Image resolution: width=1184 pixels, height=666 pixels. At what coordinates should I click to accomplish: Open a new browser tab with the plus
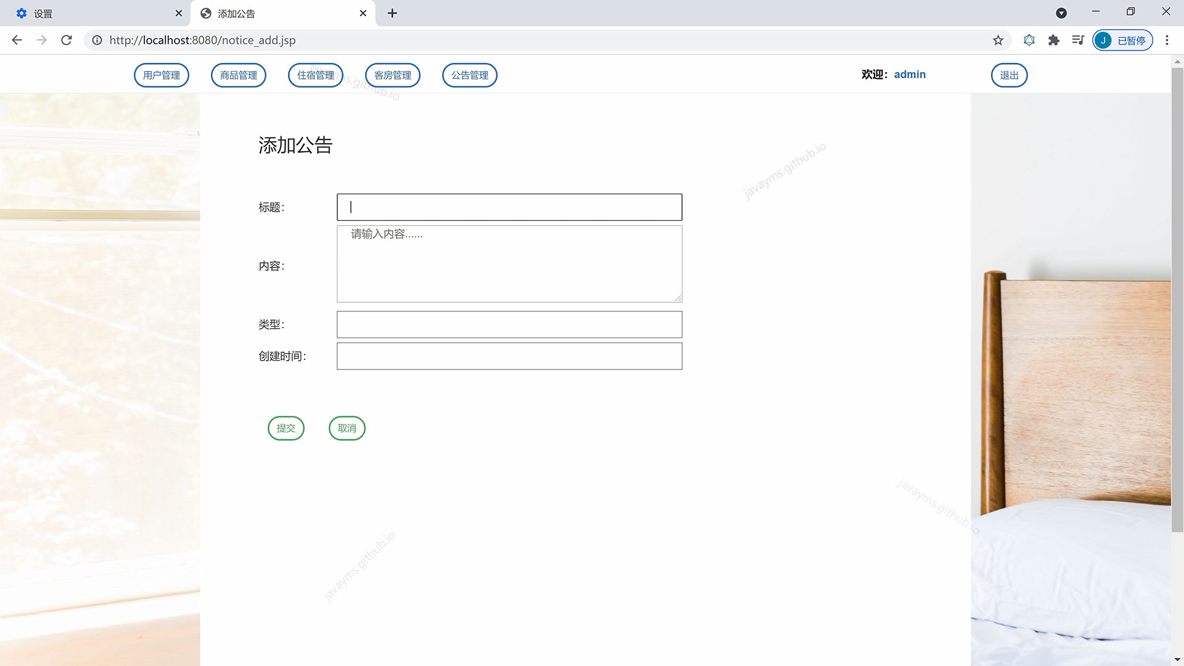point(392,12)
